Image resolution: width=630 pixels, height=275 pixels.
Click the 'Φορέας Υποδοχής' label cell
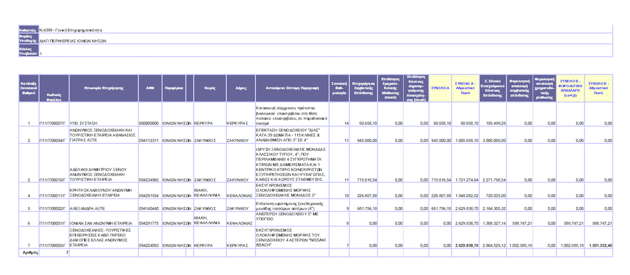tap(28, 39)
